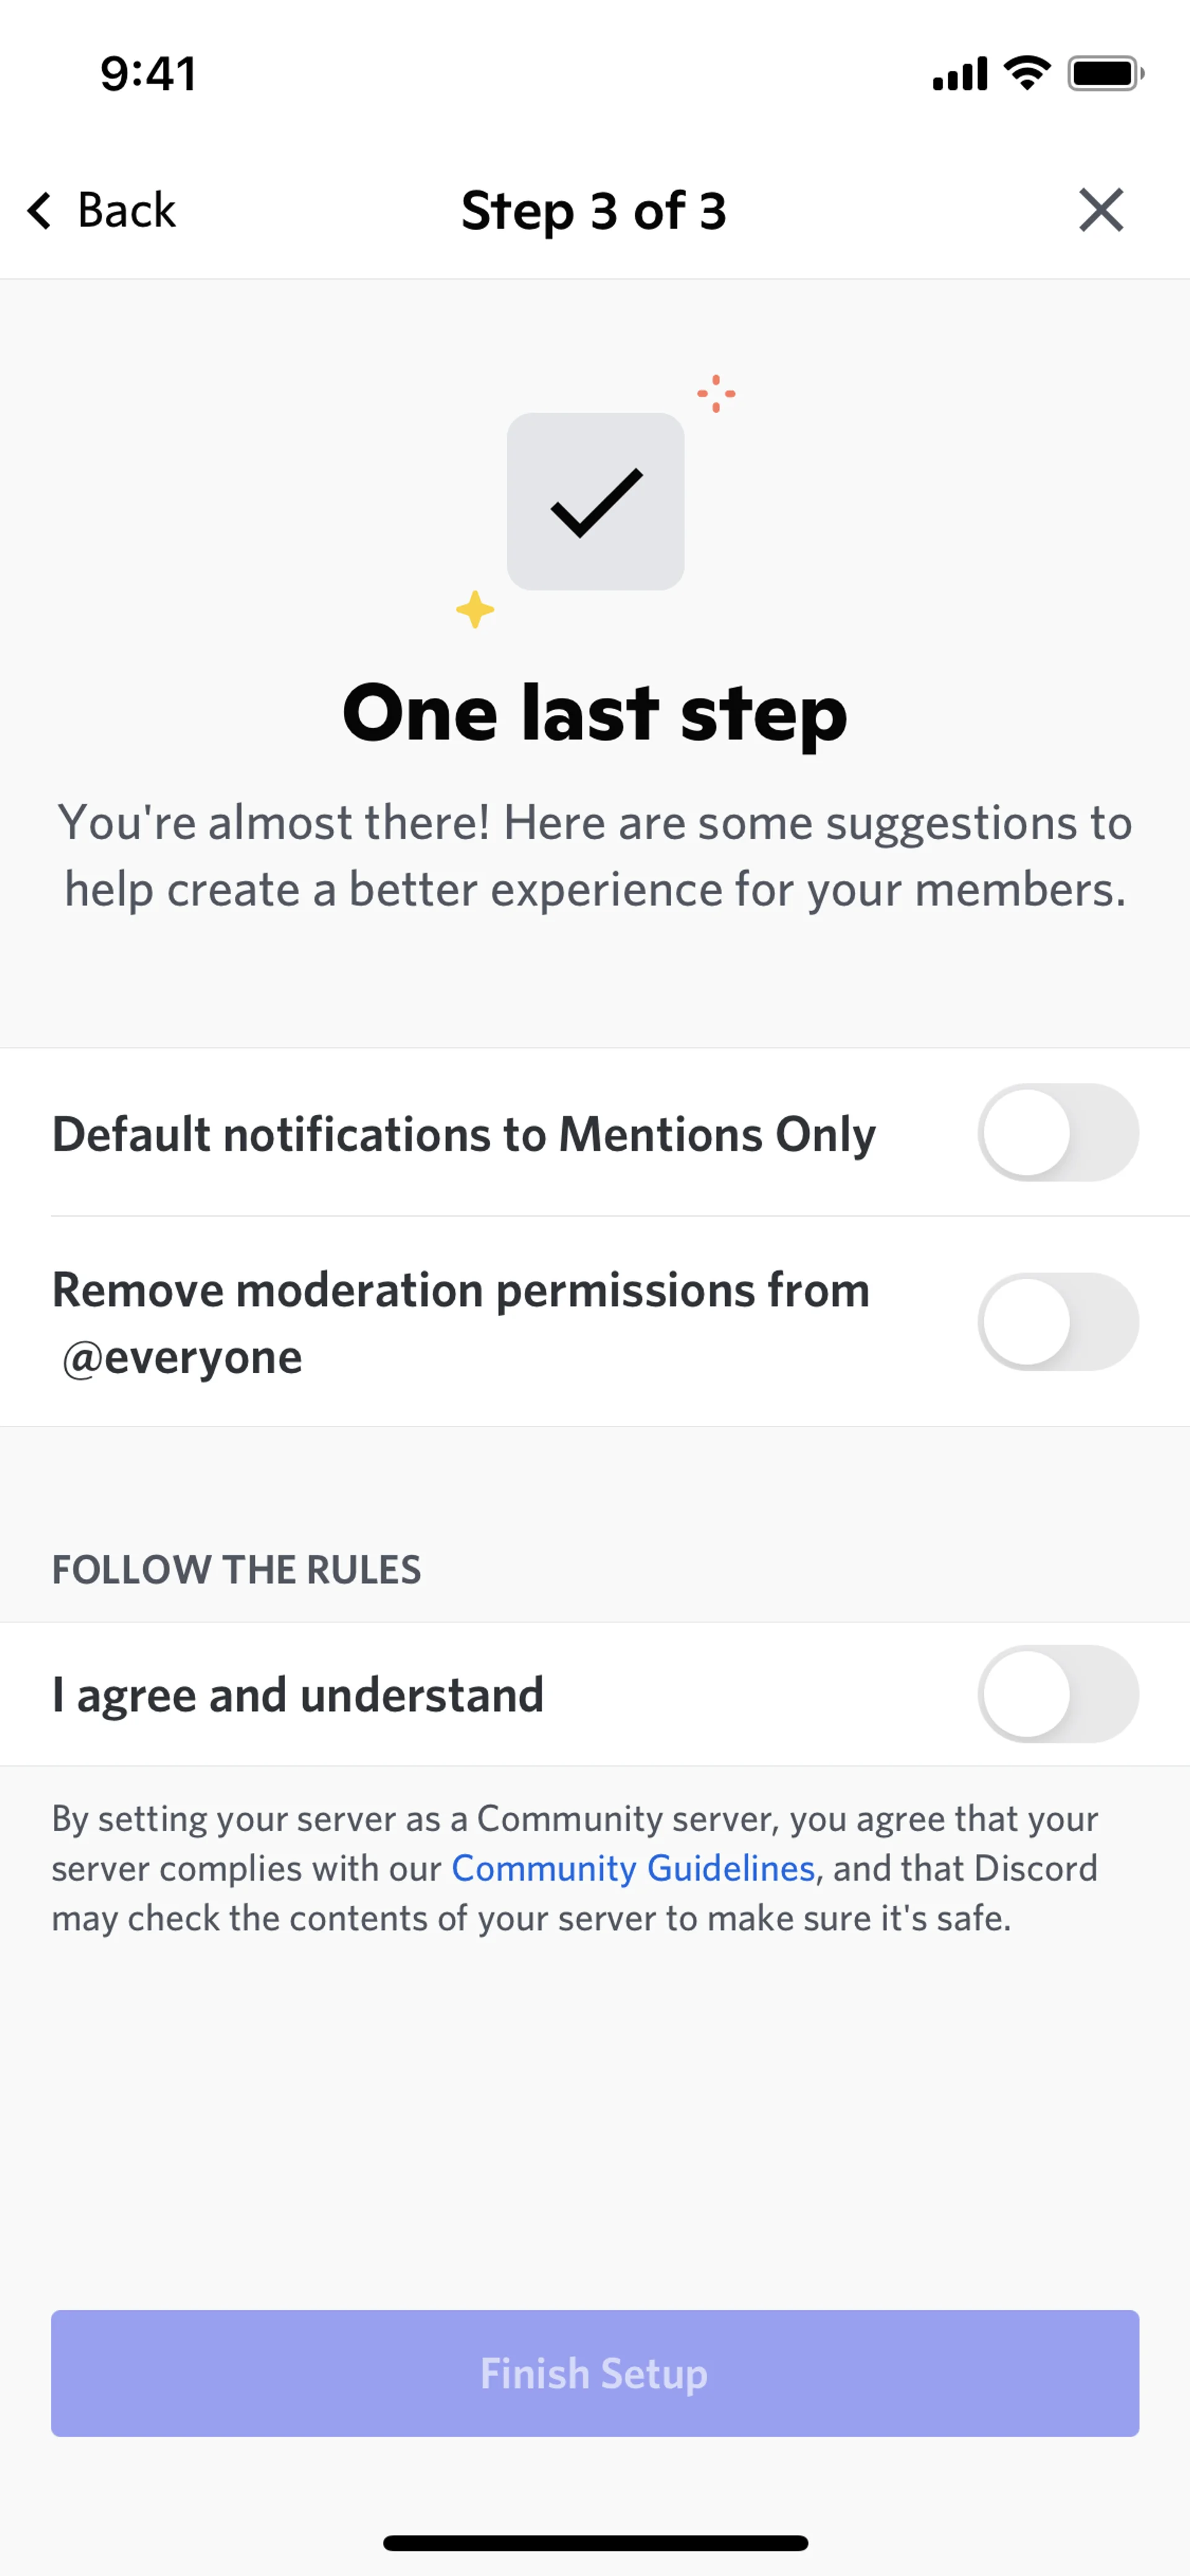Close the setup with the X icon
The image size is (1190, 2576).
click(x=1101, y=210)
